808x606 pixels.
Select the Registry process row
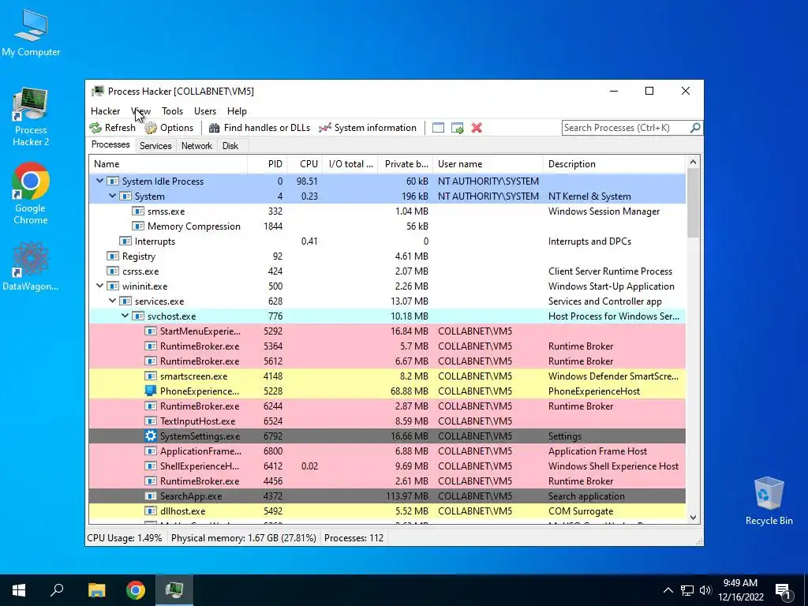(387, 256)
